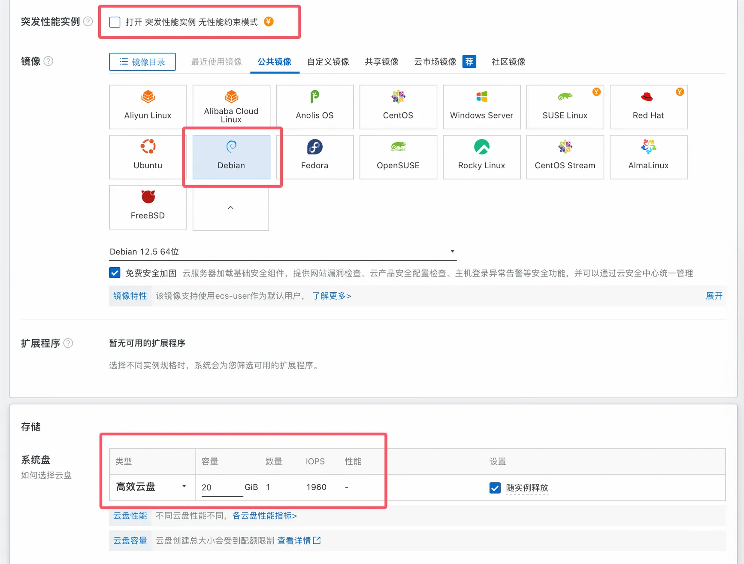This screenshot has height=564, width=744.
Task: Click help icon next to 扩展程序
Action: (x=68, y=343)
